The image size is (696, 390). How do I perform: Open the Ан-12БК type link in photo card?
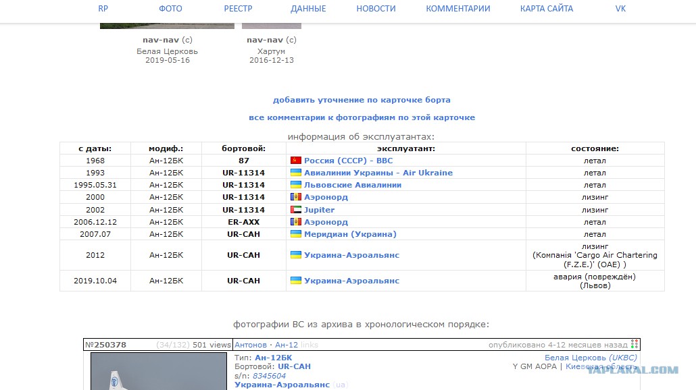click(x=274, y=358)
